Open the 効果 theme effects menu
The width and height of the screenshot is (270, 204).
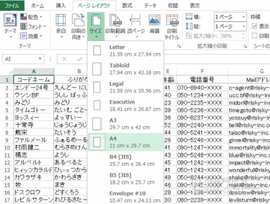point(31,36)
